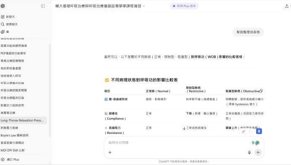The height and width of the screenshot is (165, 291).
Task: Open the 抽痰後病人評估 chat
Action: click(11, 76)
